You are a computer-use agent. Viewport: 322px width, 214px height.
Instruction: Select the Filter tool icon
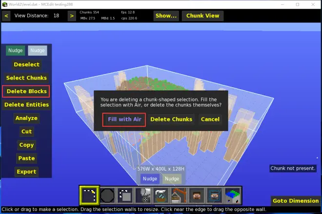click(161, 195)
